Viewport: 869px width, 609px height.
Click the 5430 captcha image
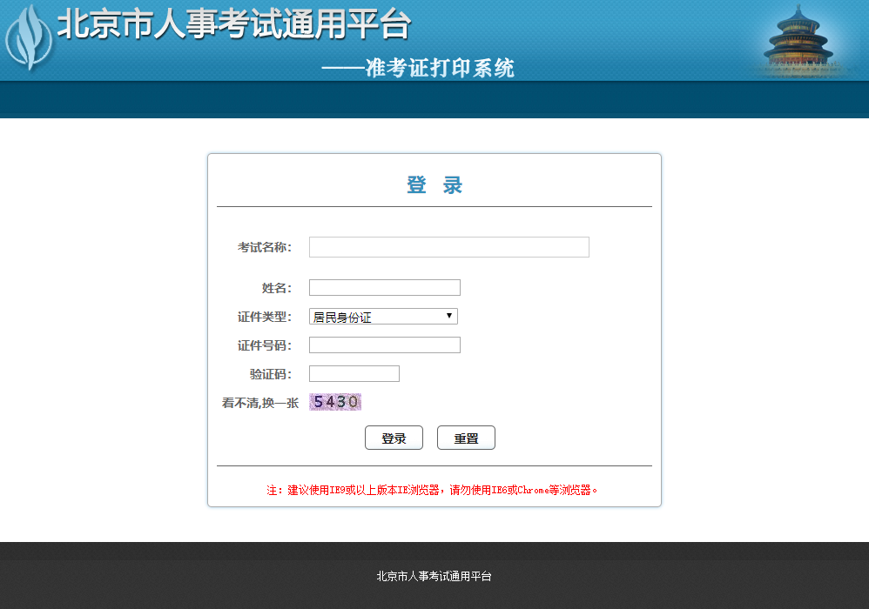335,402
